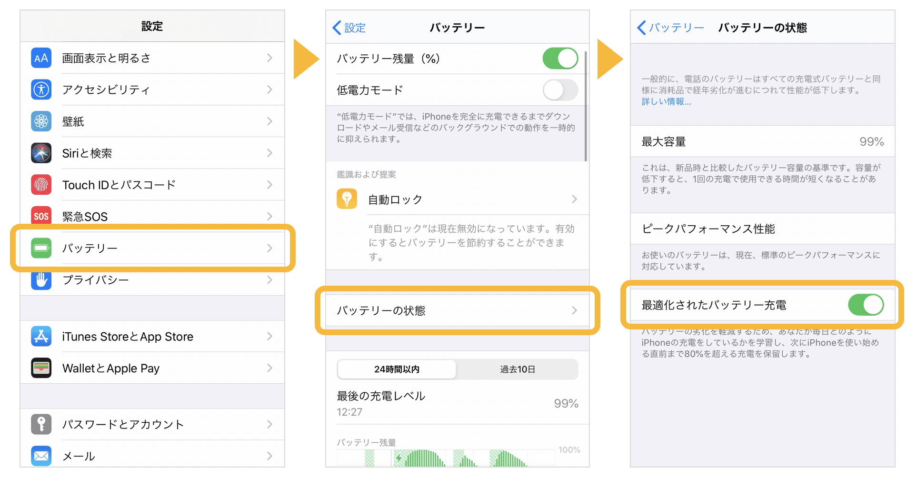
Task: Tap the green battery icon
Action: pos(41,248)
